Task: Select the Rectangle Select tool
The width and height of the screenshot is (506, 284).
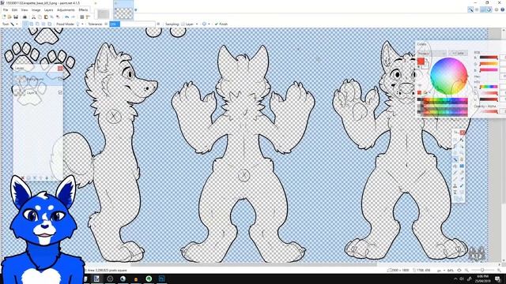Action: [455, 140]
